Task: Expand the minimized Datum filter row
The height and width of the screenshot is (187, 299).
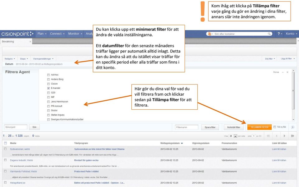Action: (x=34, y=64)
